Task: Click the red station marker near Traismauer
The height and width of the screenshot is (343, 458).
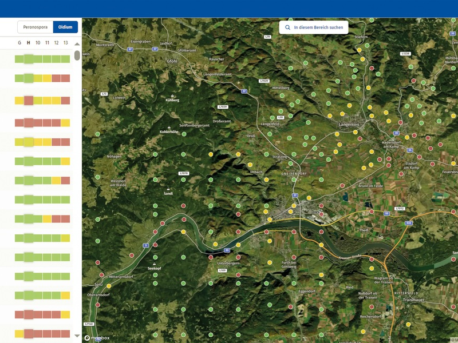Action: tap(453, 306)
